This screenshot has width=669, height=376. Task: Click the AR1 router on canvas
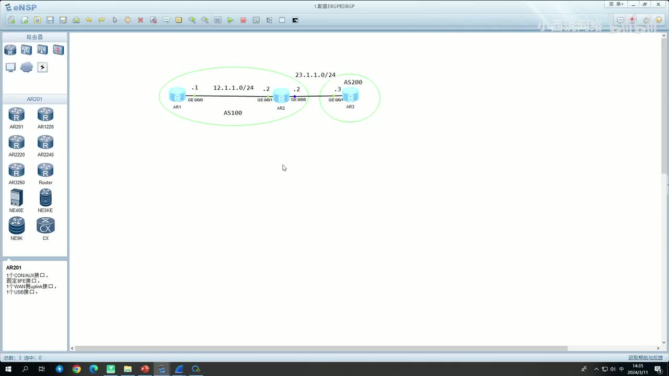[x=177, y=95]
